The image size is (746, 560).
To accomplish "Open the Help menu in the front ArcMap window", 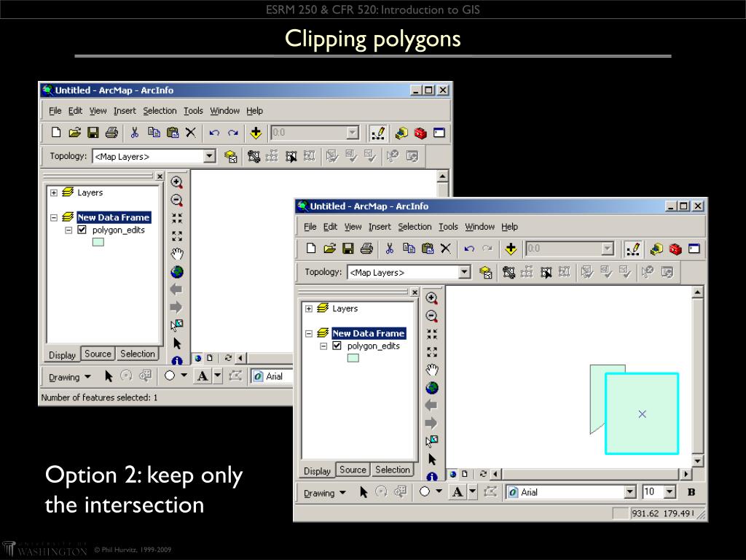I will coord(509,227).
